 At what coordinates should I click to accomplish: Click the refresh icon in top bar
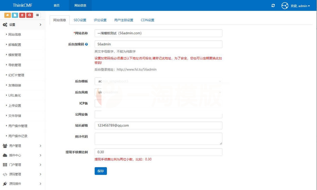pos(273,6)
